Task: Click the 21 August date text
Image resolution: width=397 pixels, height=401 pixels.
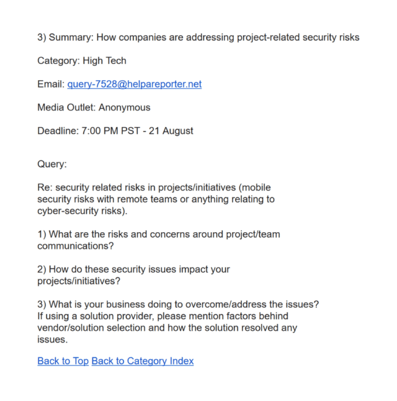Action: [171, 131]
